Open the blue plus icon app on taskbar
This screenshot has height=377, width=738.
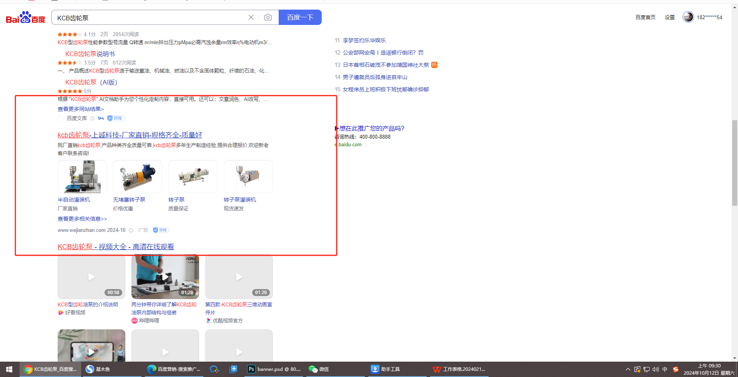click(233, 369)
